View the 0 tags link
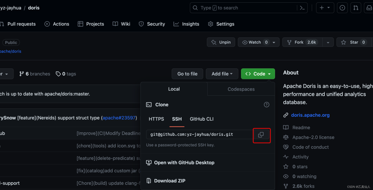Viewport: 373px width, 190px height. click(66, 74)
